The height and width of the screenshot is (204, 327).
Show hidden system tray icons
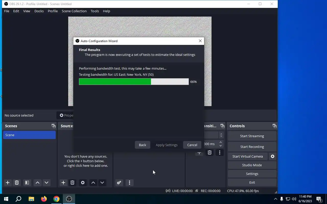[275, 199]
